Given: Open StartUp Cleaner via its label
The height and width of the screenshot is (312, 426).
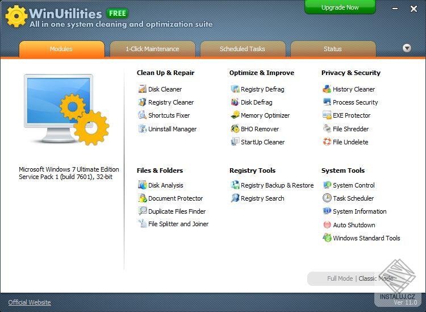Looking at the screenshot, I should pos(263,142).
